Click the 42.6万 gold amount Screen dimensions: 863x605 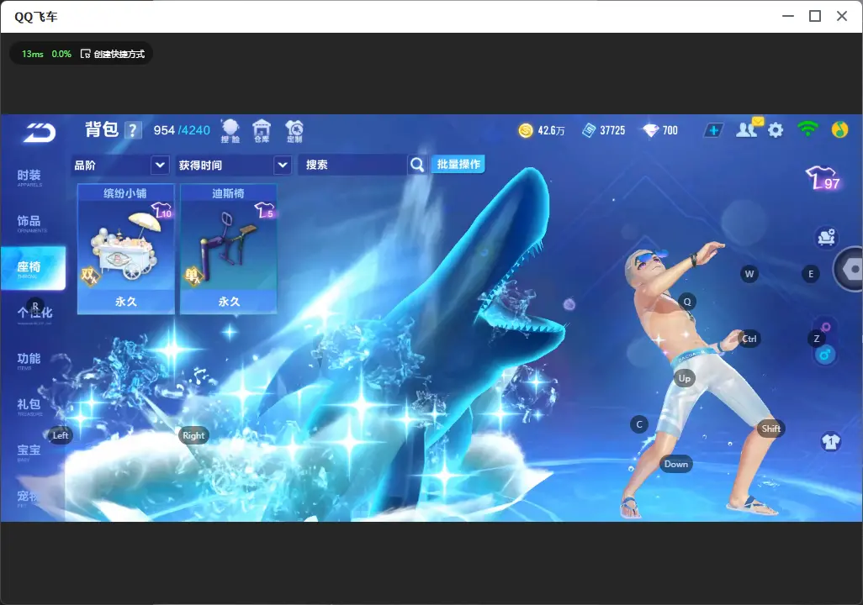pyautogui.click(x=552, y=130)
